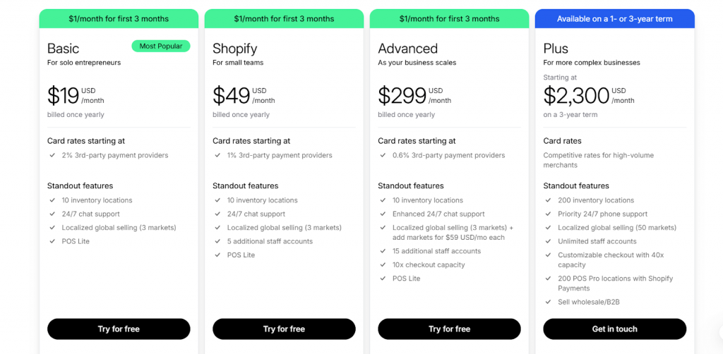The height and width of the screenshot is (354, 723).
Task: Click the Most Popular badge
Action: point(160,47)
